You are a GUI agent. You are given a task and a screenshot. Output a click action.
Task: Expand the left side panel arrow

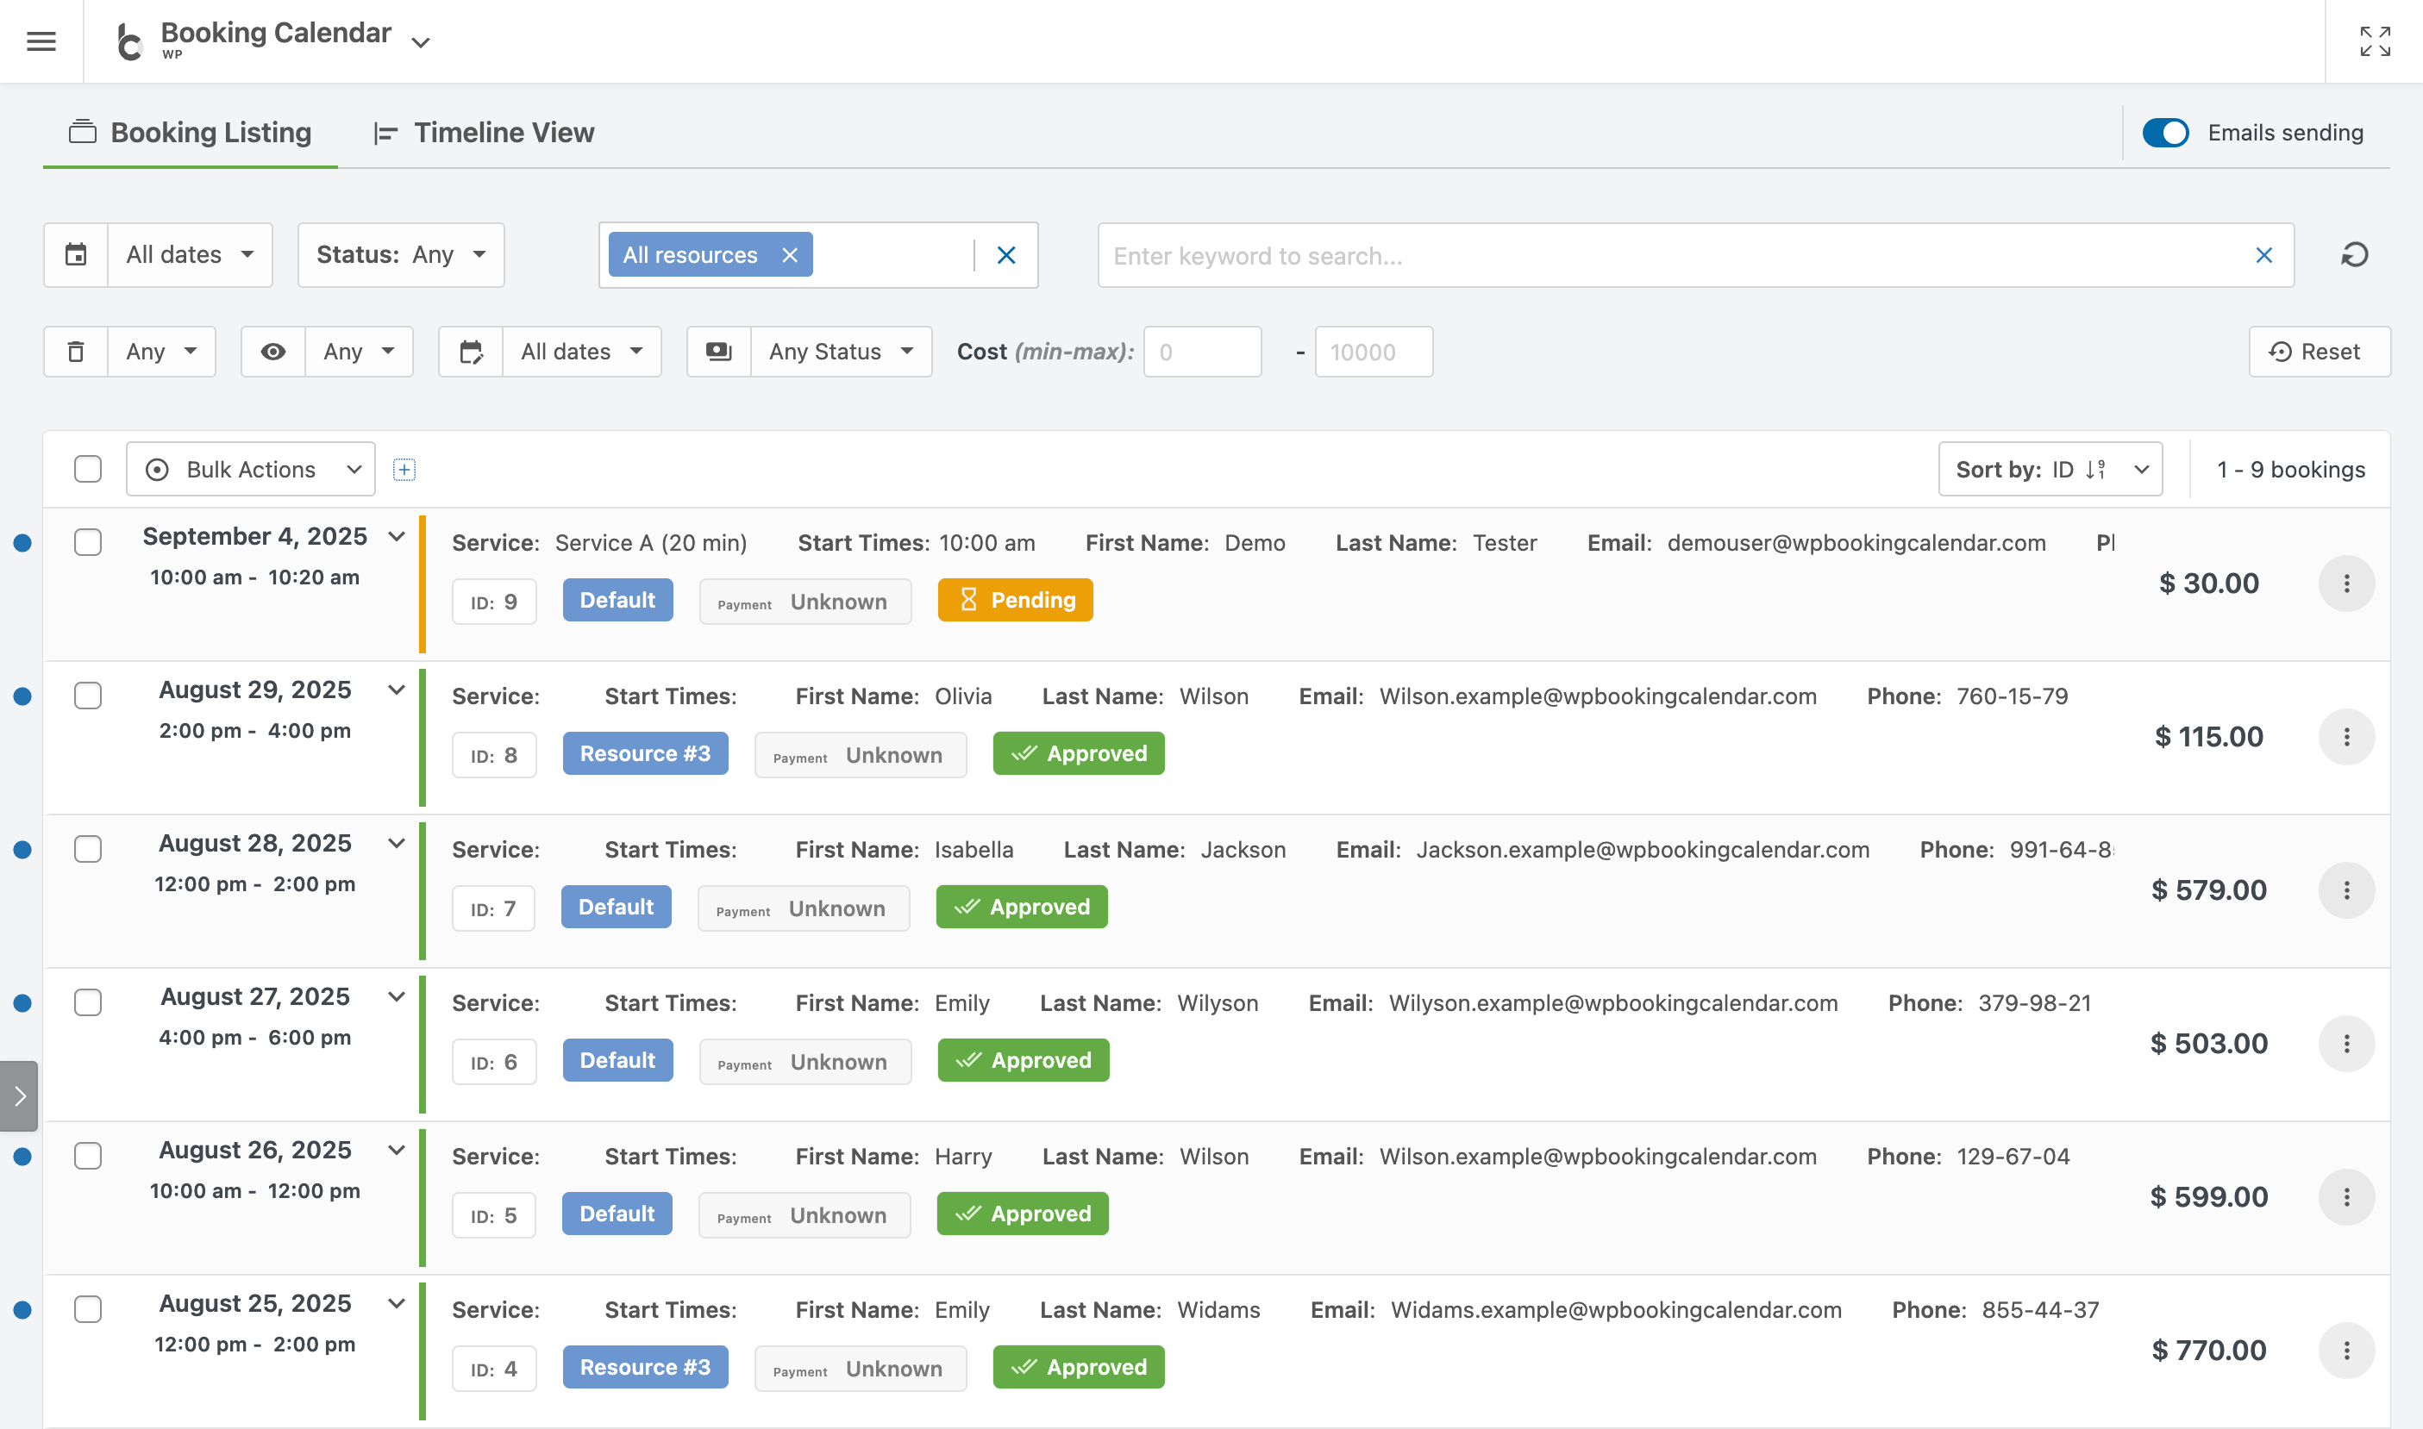coord(19,1095)
